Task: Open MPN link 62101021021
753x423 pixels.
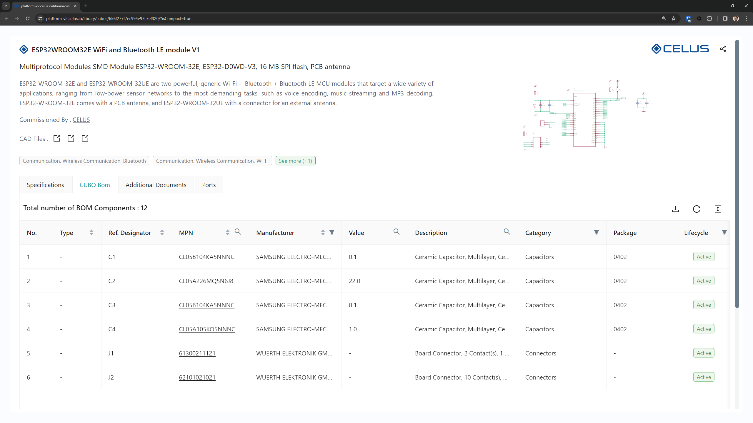Action: (197, 377)
